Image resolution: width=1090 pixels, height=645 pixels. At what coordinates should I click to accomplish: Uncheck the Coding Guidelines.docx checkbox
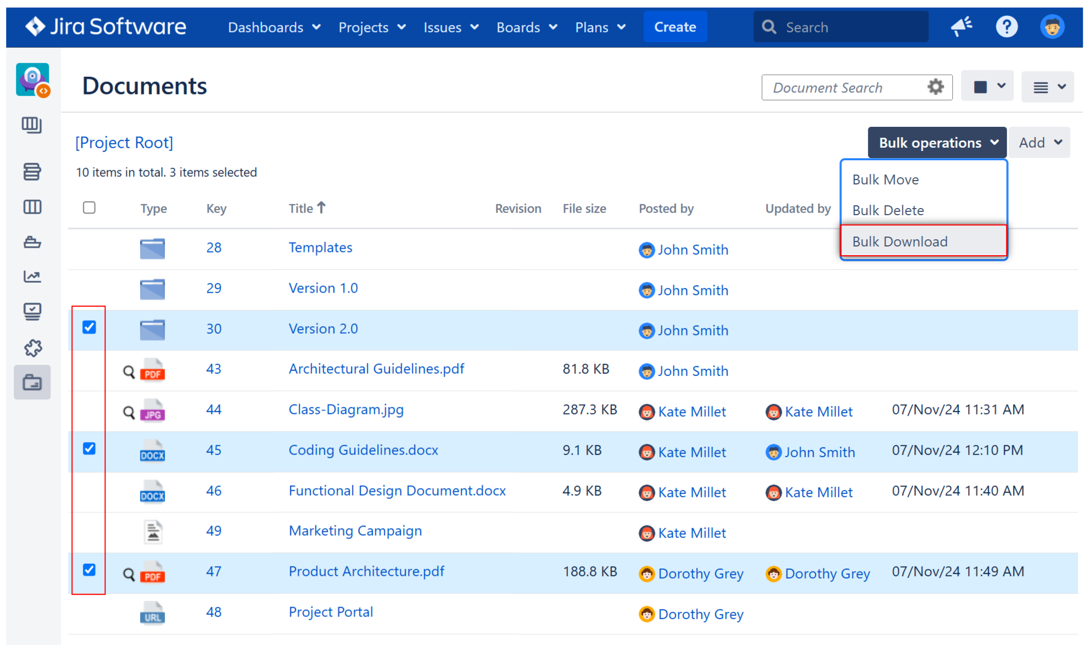coord(89,449)
